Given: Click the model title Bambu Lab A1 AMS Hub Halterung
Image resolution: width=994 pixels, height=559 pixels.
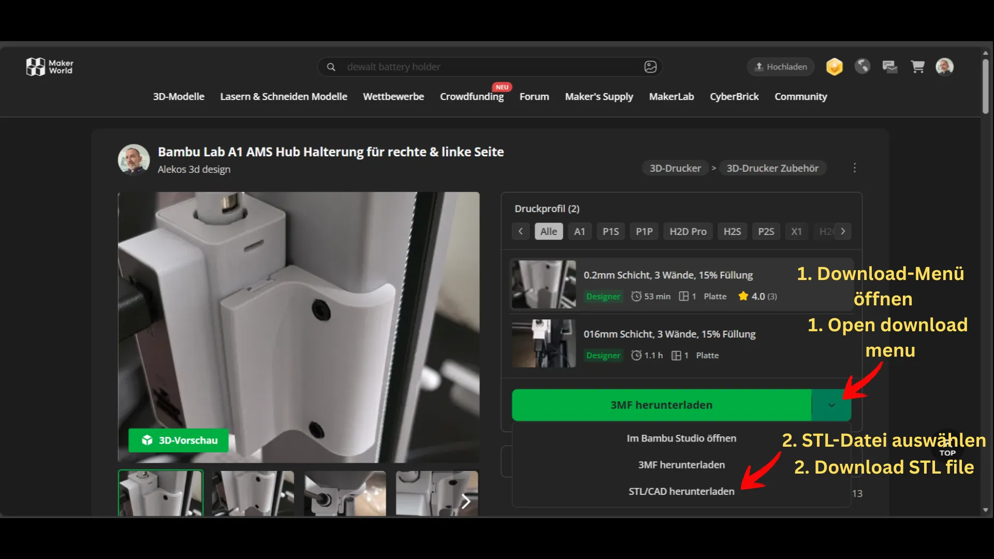Looking at the screenshot, I should pos(331,152).
